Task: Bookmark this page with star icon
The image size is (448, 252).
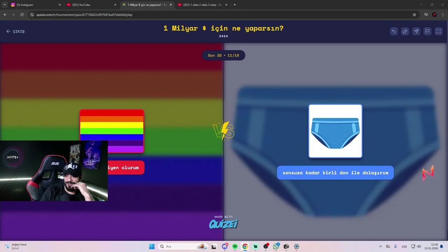Action: (x=414, y=15)
